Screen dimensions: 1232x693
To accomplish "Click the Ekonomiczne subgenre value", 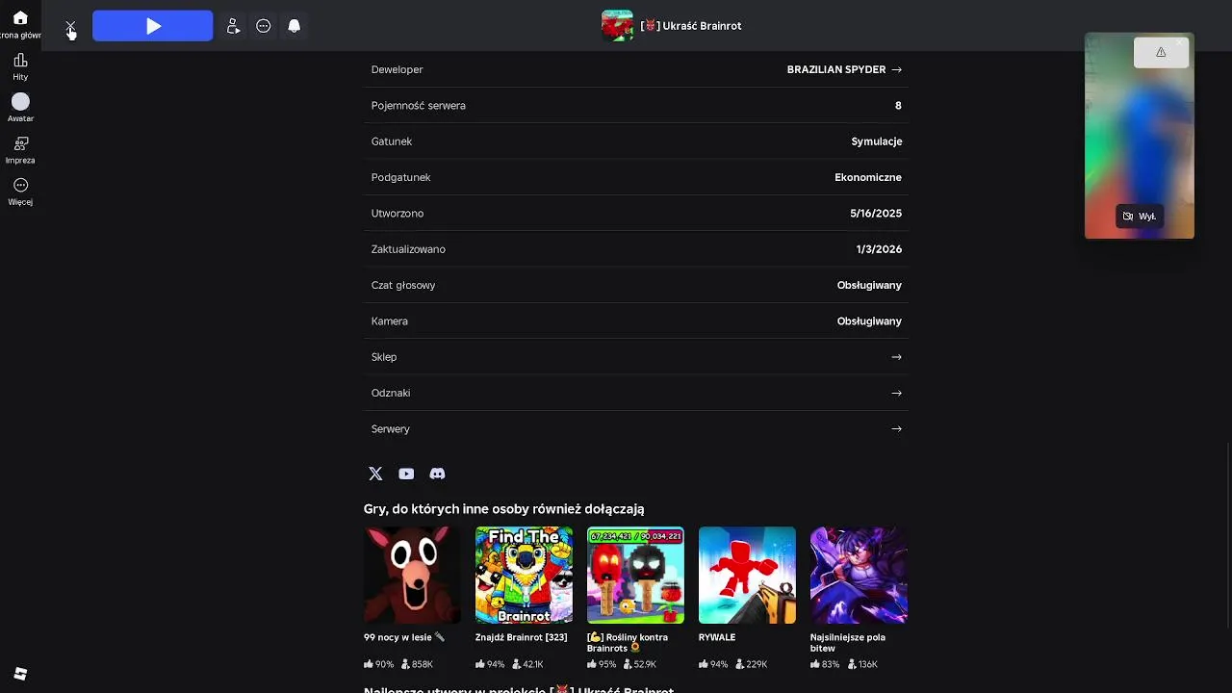I will point(868,177).
